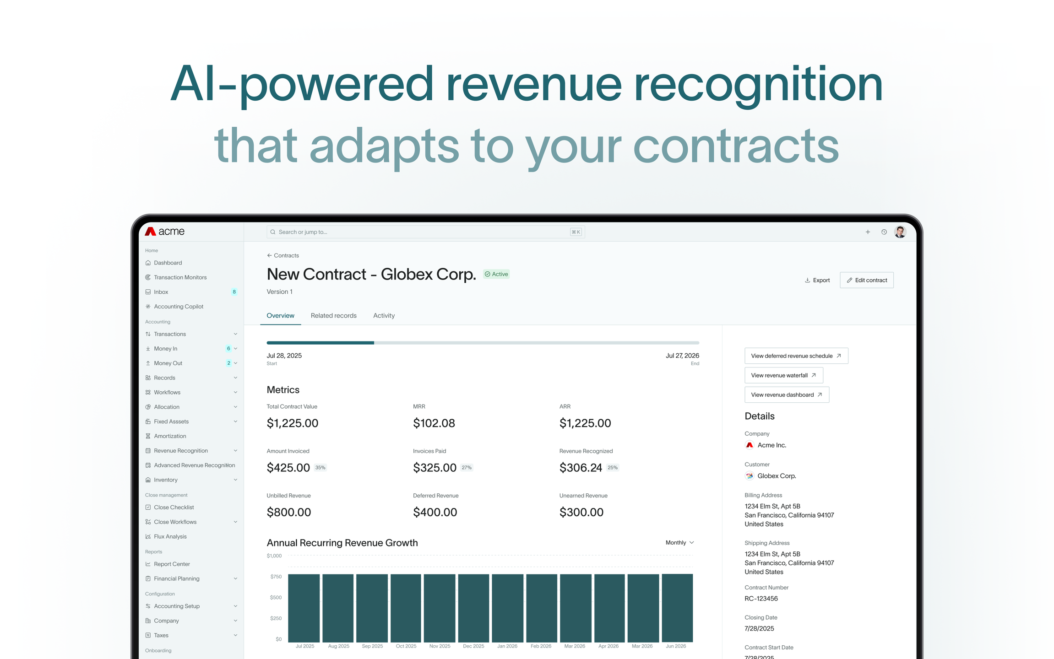Viewport: 1054px width, 659px height.
Task: Click the $306.24 Revenue Recognized value
Action: click(581, 468)
